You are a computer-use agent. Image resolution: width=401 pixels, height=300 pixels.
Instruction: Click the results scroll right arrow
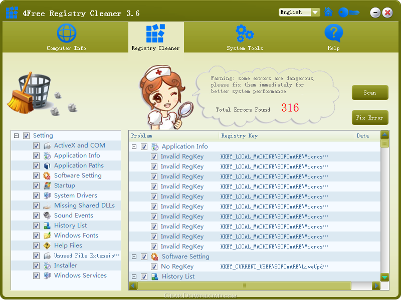pos(376,285)
